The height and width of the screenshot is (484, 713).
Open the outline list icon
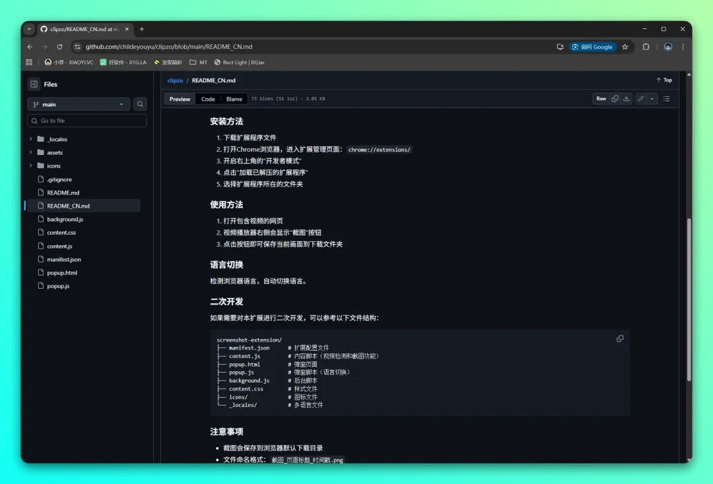[667, 98]
